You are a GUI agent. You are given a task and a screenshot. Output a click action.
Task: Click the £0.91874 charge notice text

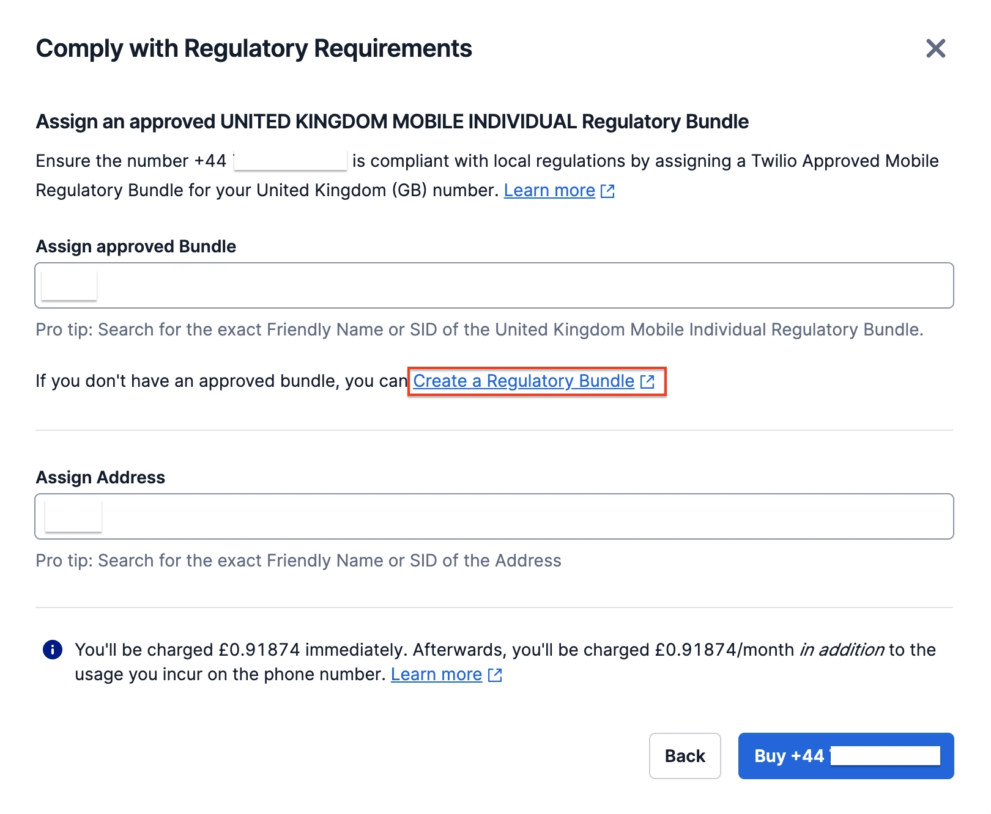(505, 650)
